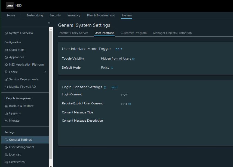Click the Configuration section header
The height and width of the screenshot is (167, 233).
point(13,42)
